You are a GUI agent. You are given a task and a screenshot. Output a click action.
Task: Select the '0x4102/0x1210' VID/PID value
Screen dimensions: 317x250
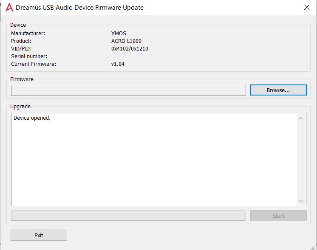(x=130, y=49)
